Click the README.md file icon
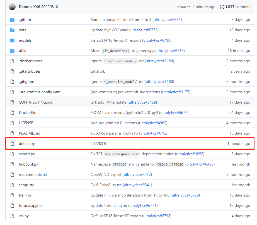Viewport: 257px width, 225px height. pyautogui.click(x=12, y=133)
